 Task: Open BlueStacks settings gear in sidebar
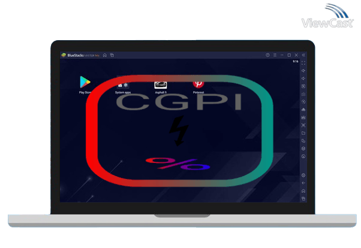click(303, 176)
